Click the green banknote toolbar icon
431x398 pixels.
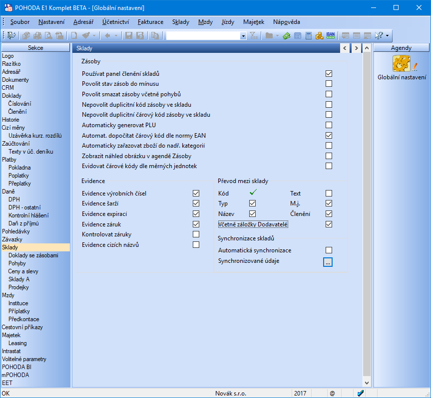(286, 35)
